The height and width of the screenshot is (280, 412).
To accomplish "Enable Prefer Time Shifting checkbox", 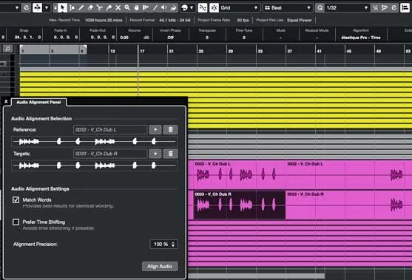I will [16, 222].
